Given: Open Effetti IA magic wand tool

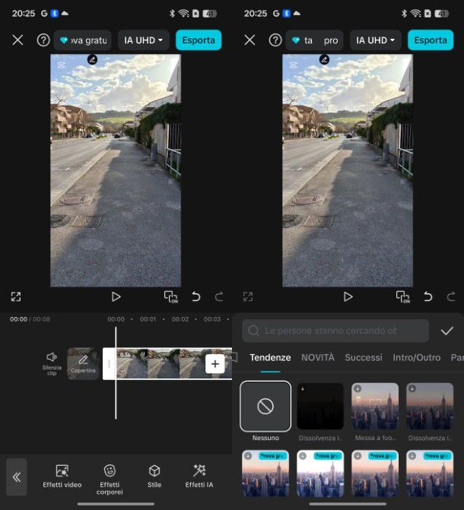Looking at the screenshot, I should [x=199, y=476].
